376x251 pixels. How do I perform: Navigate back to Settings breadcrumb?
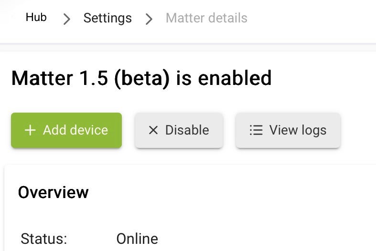click(x=107, y=18)
